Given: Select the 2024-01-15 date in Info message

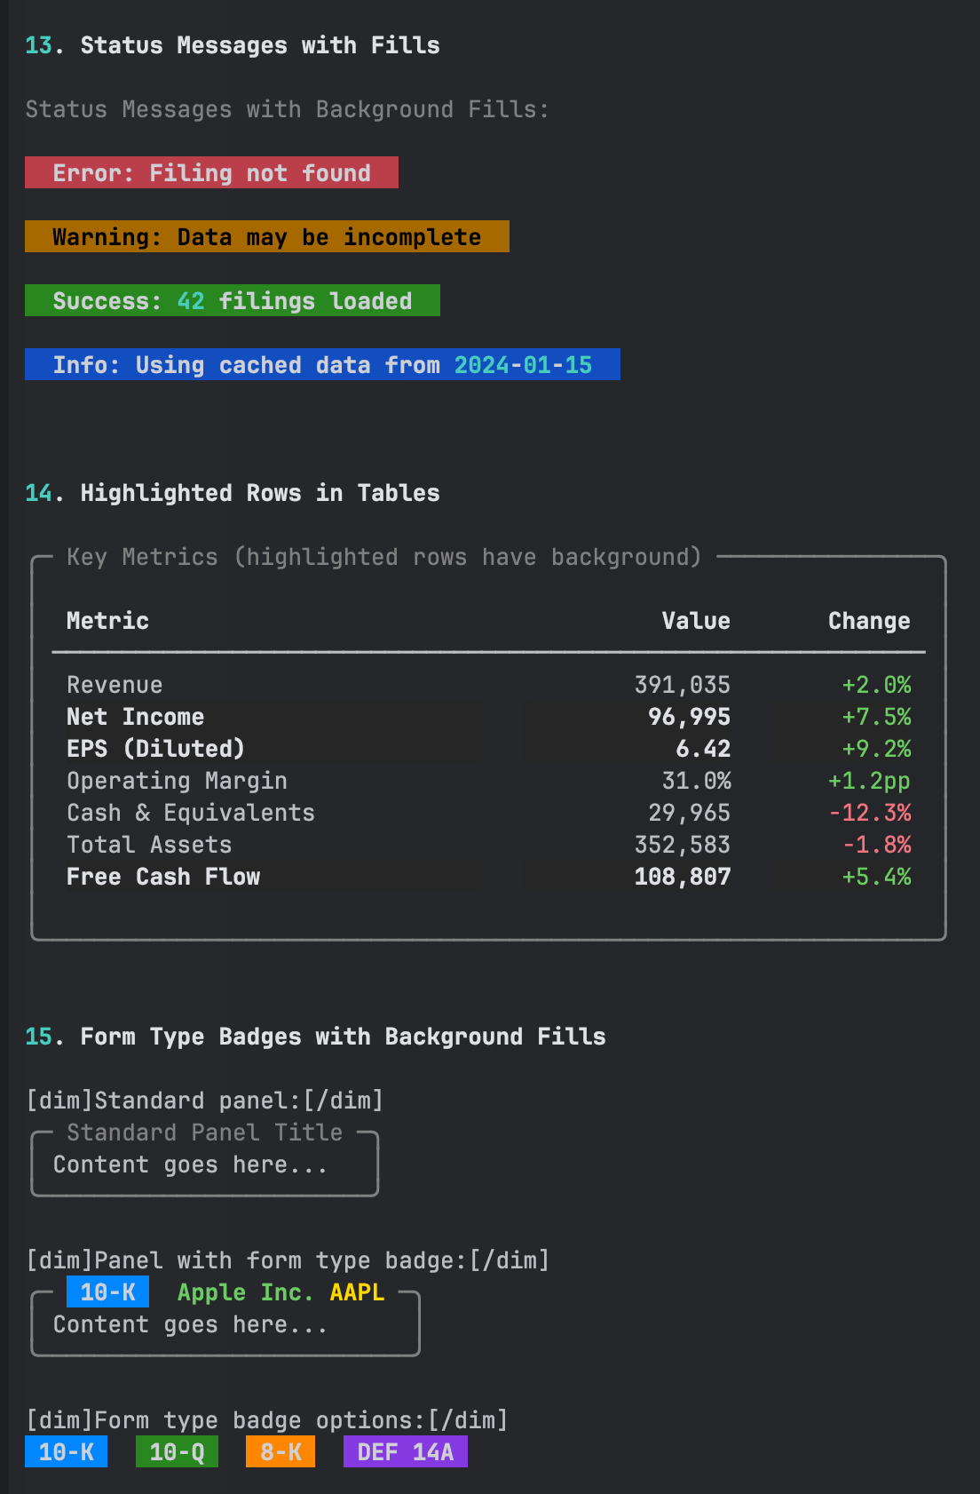Looking at the screenshot, I should [523, 365].
